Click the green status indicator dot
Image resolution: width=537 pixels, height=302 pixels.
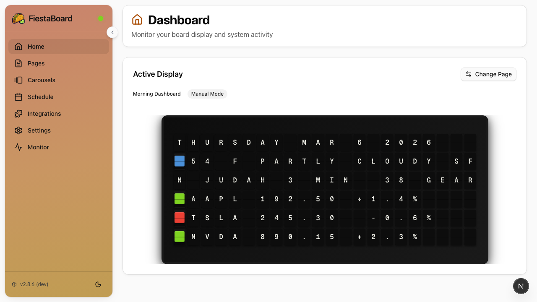[101, 18]
